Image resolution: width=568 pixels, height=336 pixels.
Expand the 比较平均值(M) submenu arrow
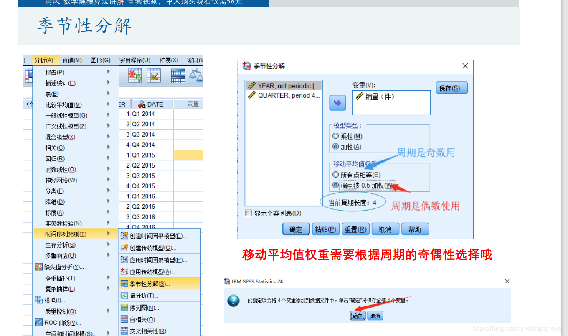109,104
